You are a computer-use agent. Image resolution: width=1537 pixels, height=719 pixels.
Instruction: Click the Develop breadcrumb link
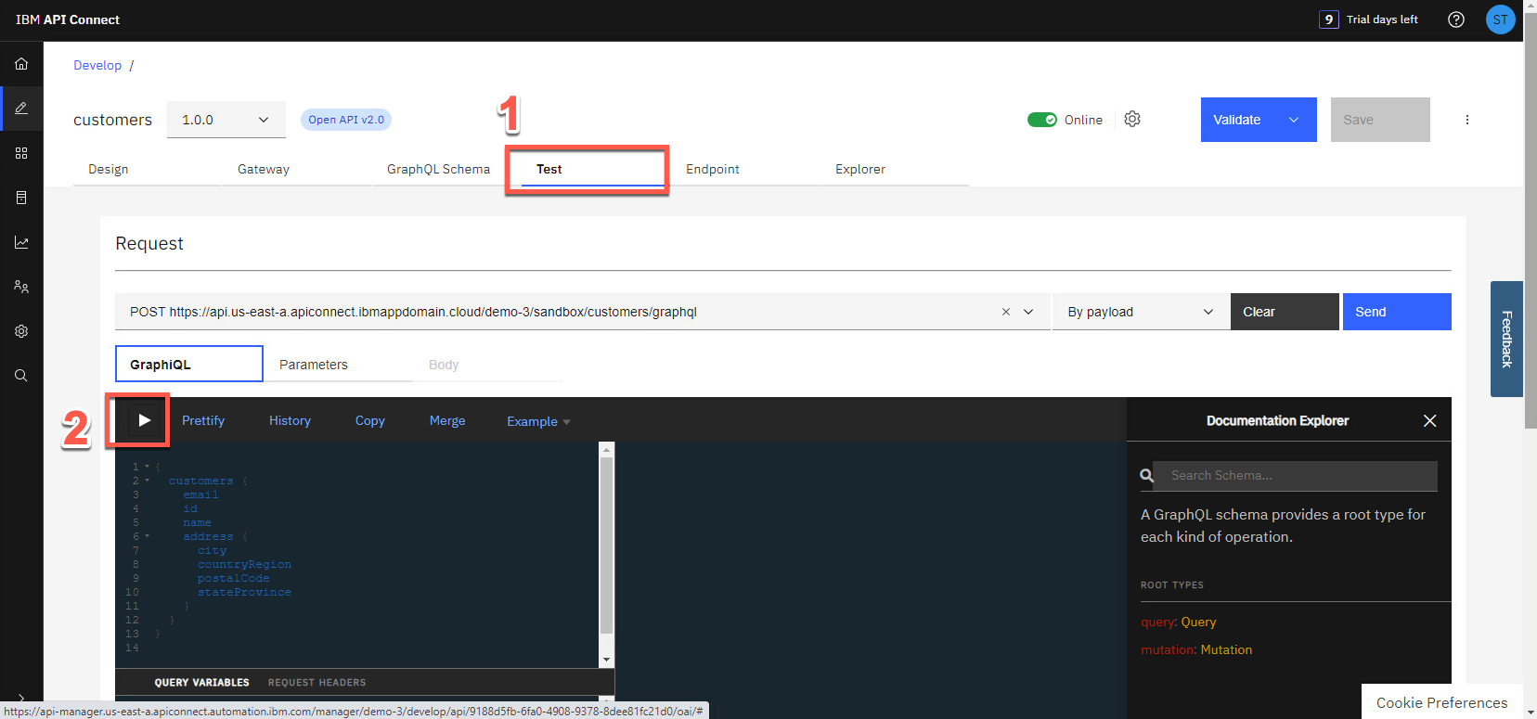pyautogui.click(x=97, y=65)
